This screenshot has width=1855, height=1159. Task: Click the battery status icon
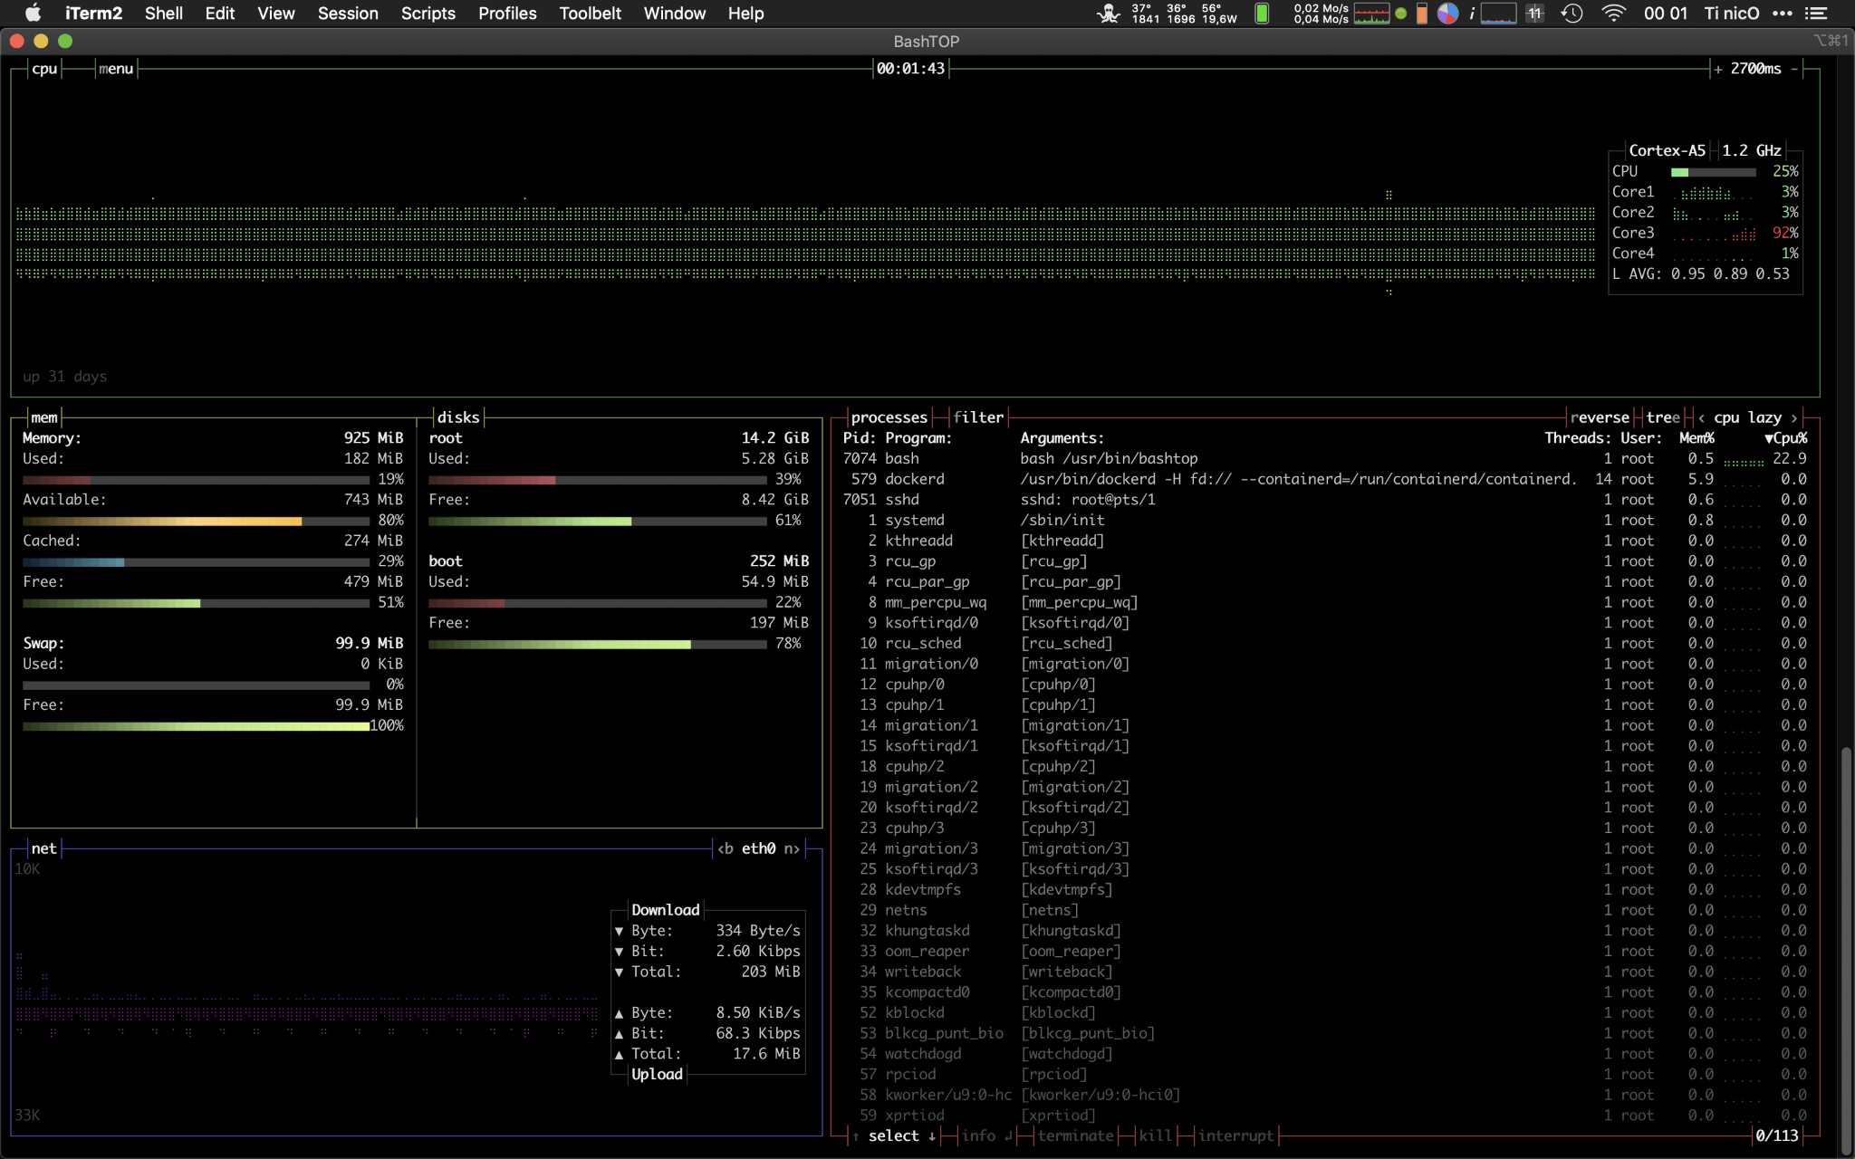click(1262, 13)
